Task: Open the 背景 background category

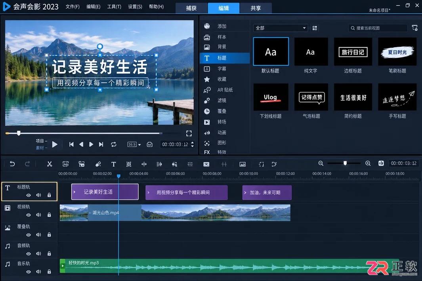Action: tap(222, 47)
